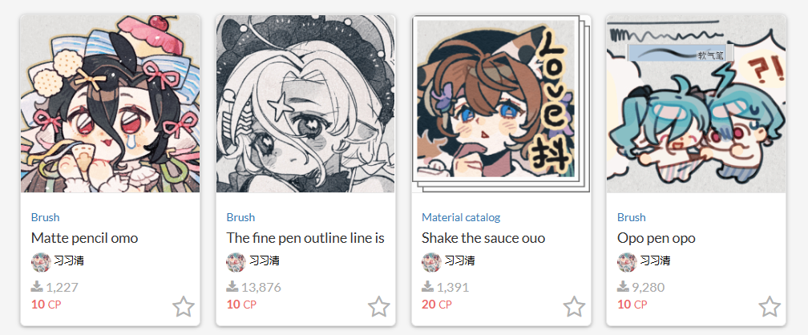Favorite the Matte pencil omo star
This screenshot has width=808, height=335.
184,307
